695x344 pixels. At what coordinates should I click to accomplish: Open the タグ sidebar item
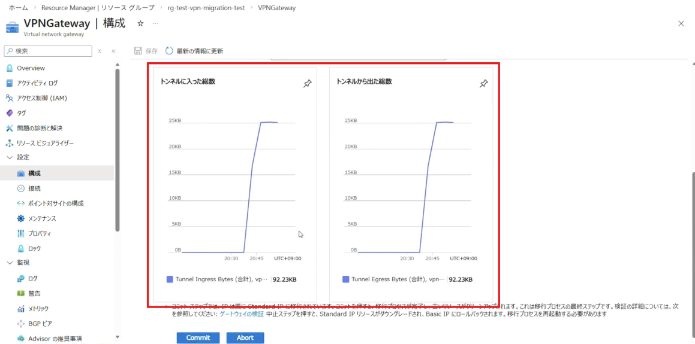tap(21, 113)
